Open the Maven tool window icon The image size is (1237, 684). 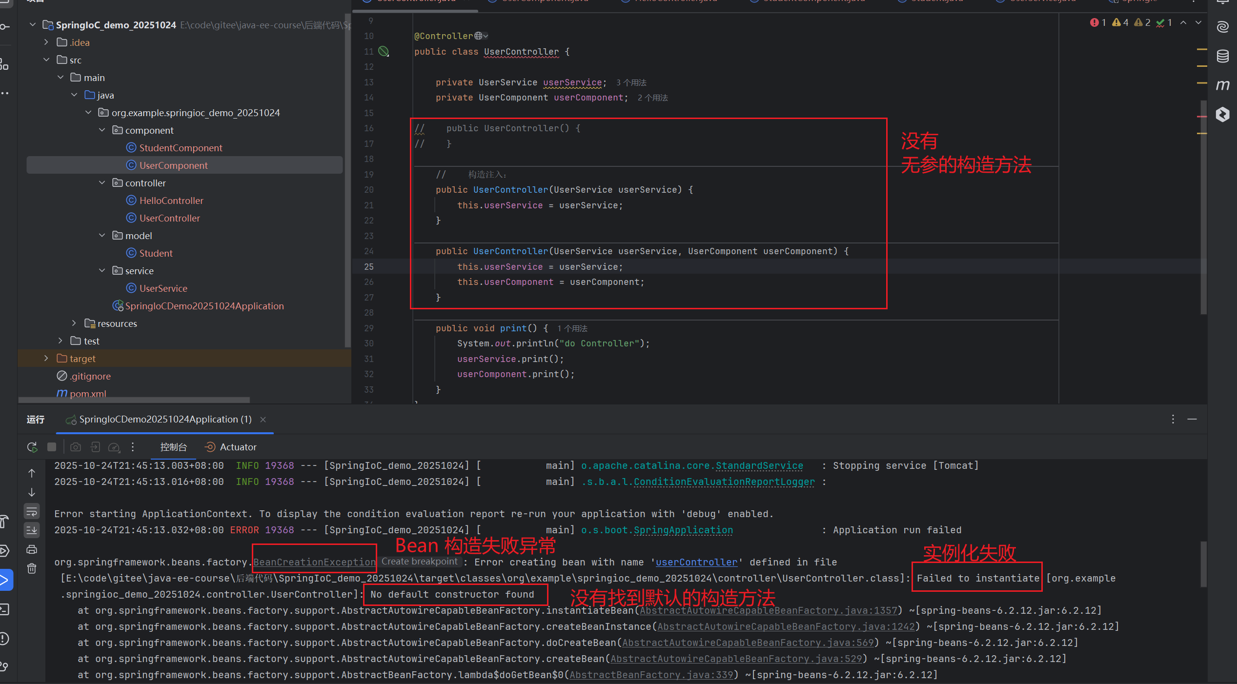tap(1222, 85)
